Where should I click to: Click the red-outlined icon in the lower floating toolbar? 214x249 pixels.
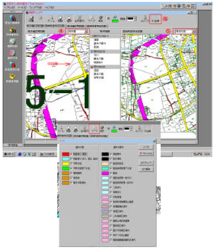click(94, 129)
